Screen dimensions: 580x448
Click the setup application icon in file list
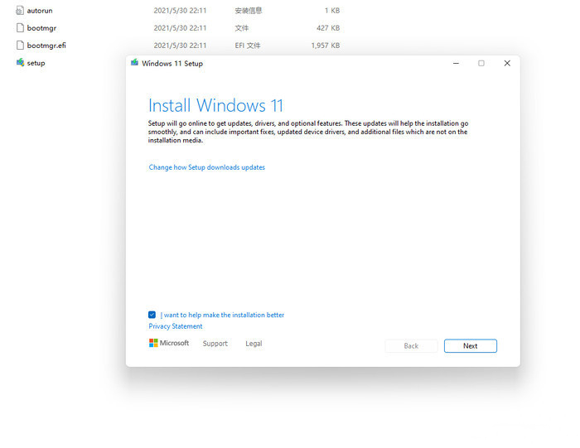click(20, 63)
